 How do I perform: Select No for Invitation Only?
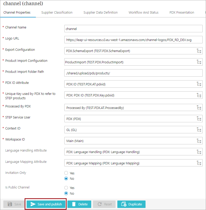click(66, 178)
